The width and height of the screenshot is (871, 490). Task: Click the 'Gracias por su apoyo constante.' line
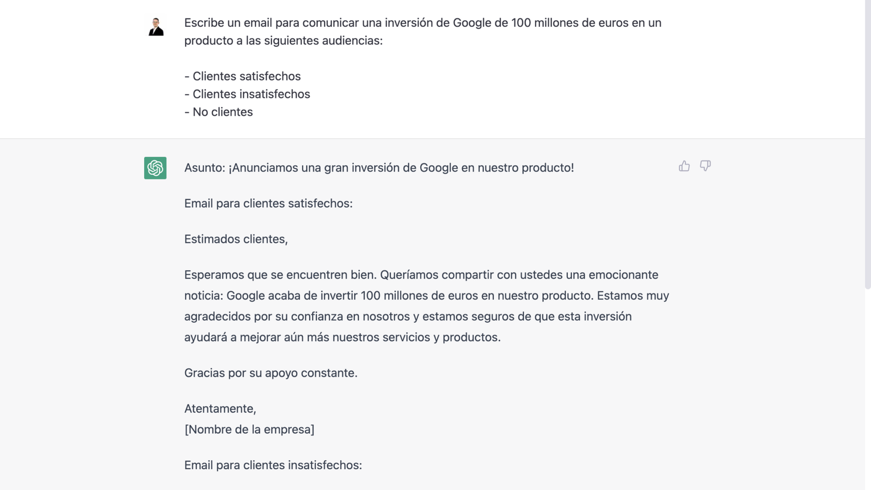271,373
